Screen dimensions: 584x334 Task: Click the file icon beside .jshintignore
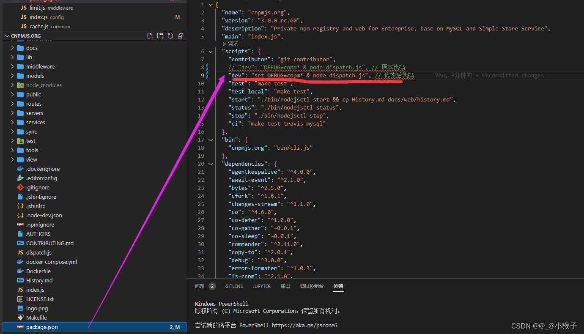20,197
